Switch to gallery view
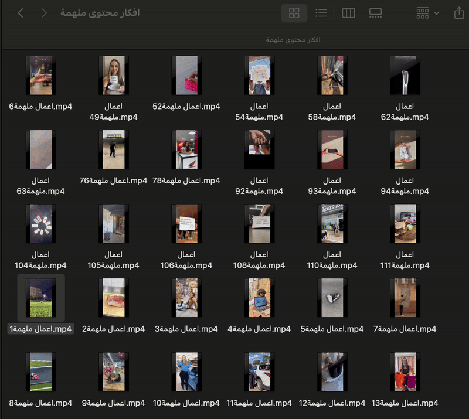 tap(375, 13)
